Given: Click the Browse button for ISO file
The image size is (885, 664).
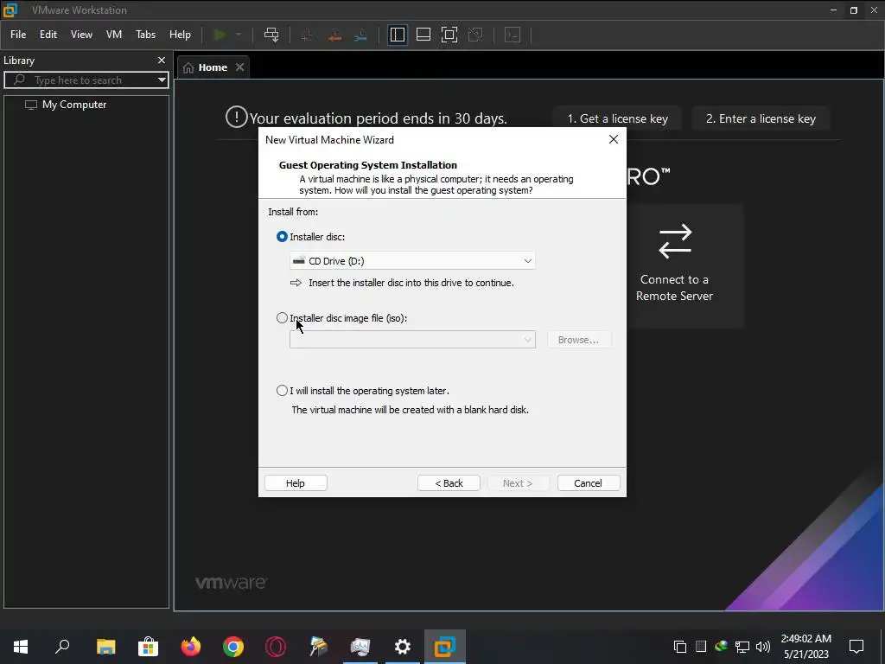Looking at the screenshot, I should [x=579, y=340].
